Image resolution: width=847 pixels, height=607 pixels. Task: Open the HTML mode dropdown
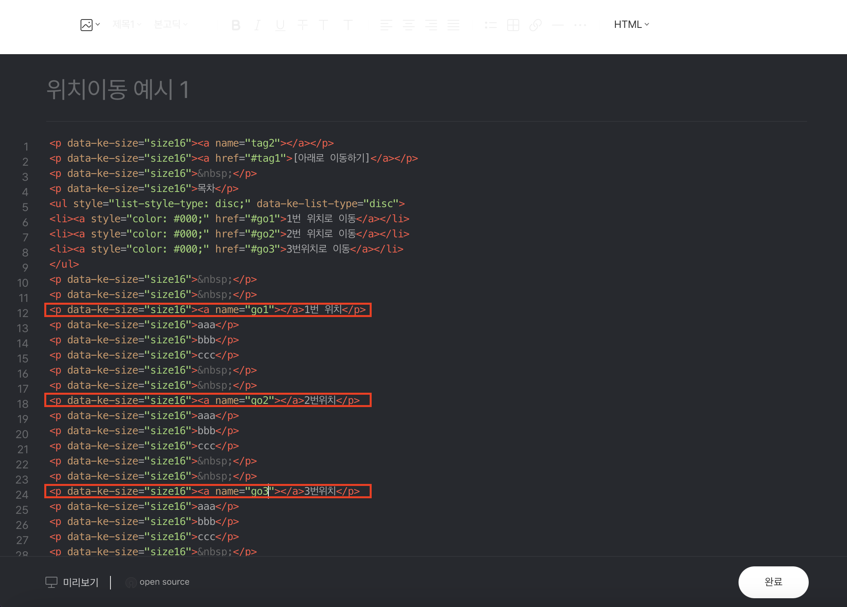pyautogui.click(x=631, y=25)
